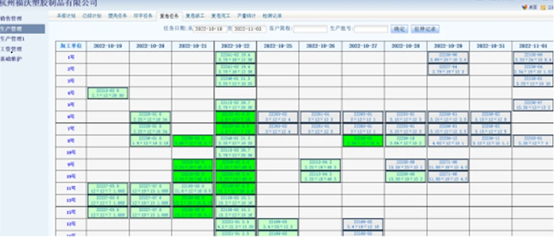This screenshot has width=555, height=237.
Task: Click the 2022-10-20 column header
Action: pos(150,46)
